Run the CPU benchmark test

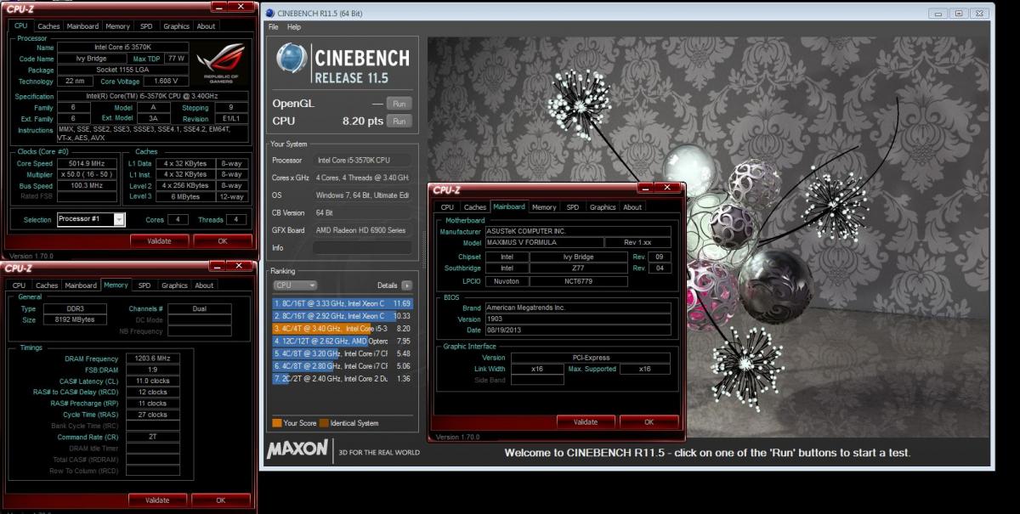399,121
